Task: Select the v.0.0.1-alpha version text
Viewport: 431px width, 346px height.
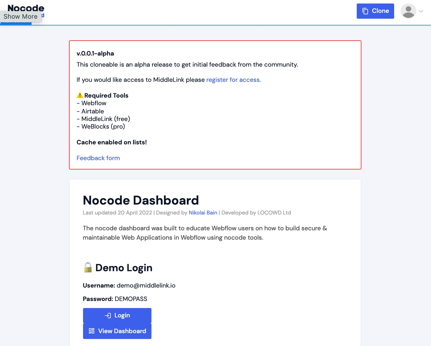Action: coord(95,53)
